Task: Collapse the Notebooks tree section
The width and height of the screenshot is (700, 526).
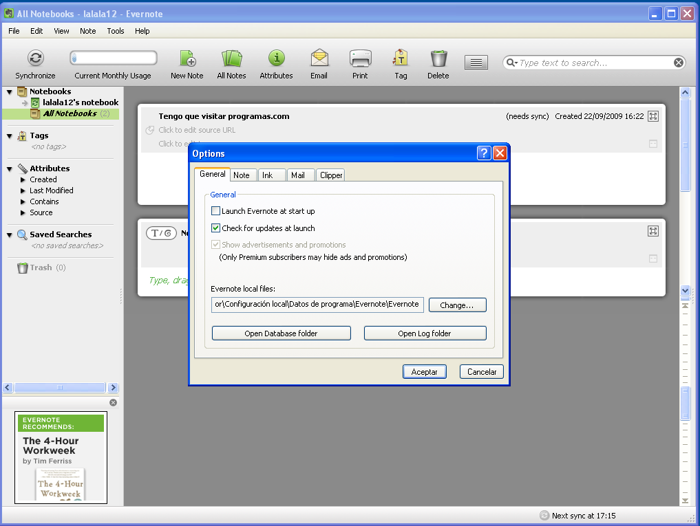Action: [x=10, y=92]
